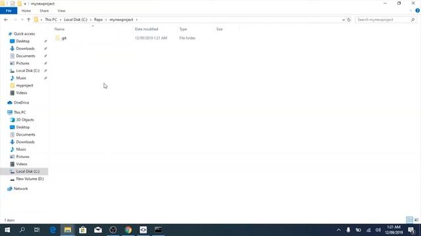Open Desktop under This PC

click(x=23, y=127)
